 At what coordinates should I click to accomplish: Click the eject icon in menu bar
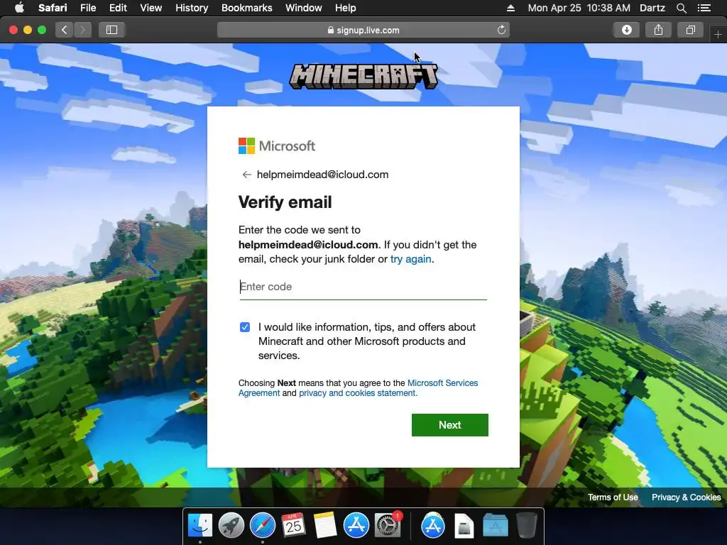[x=510, y=8]
